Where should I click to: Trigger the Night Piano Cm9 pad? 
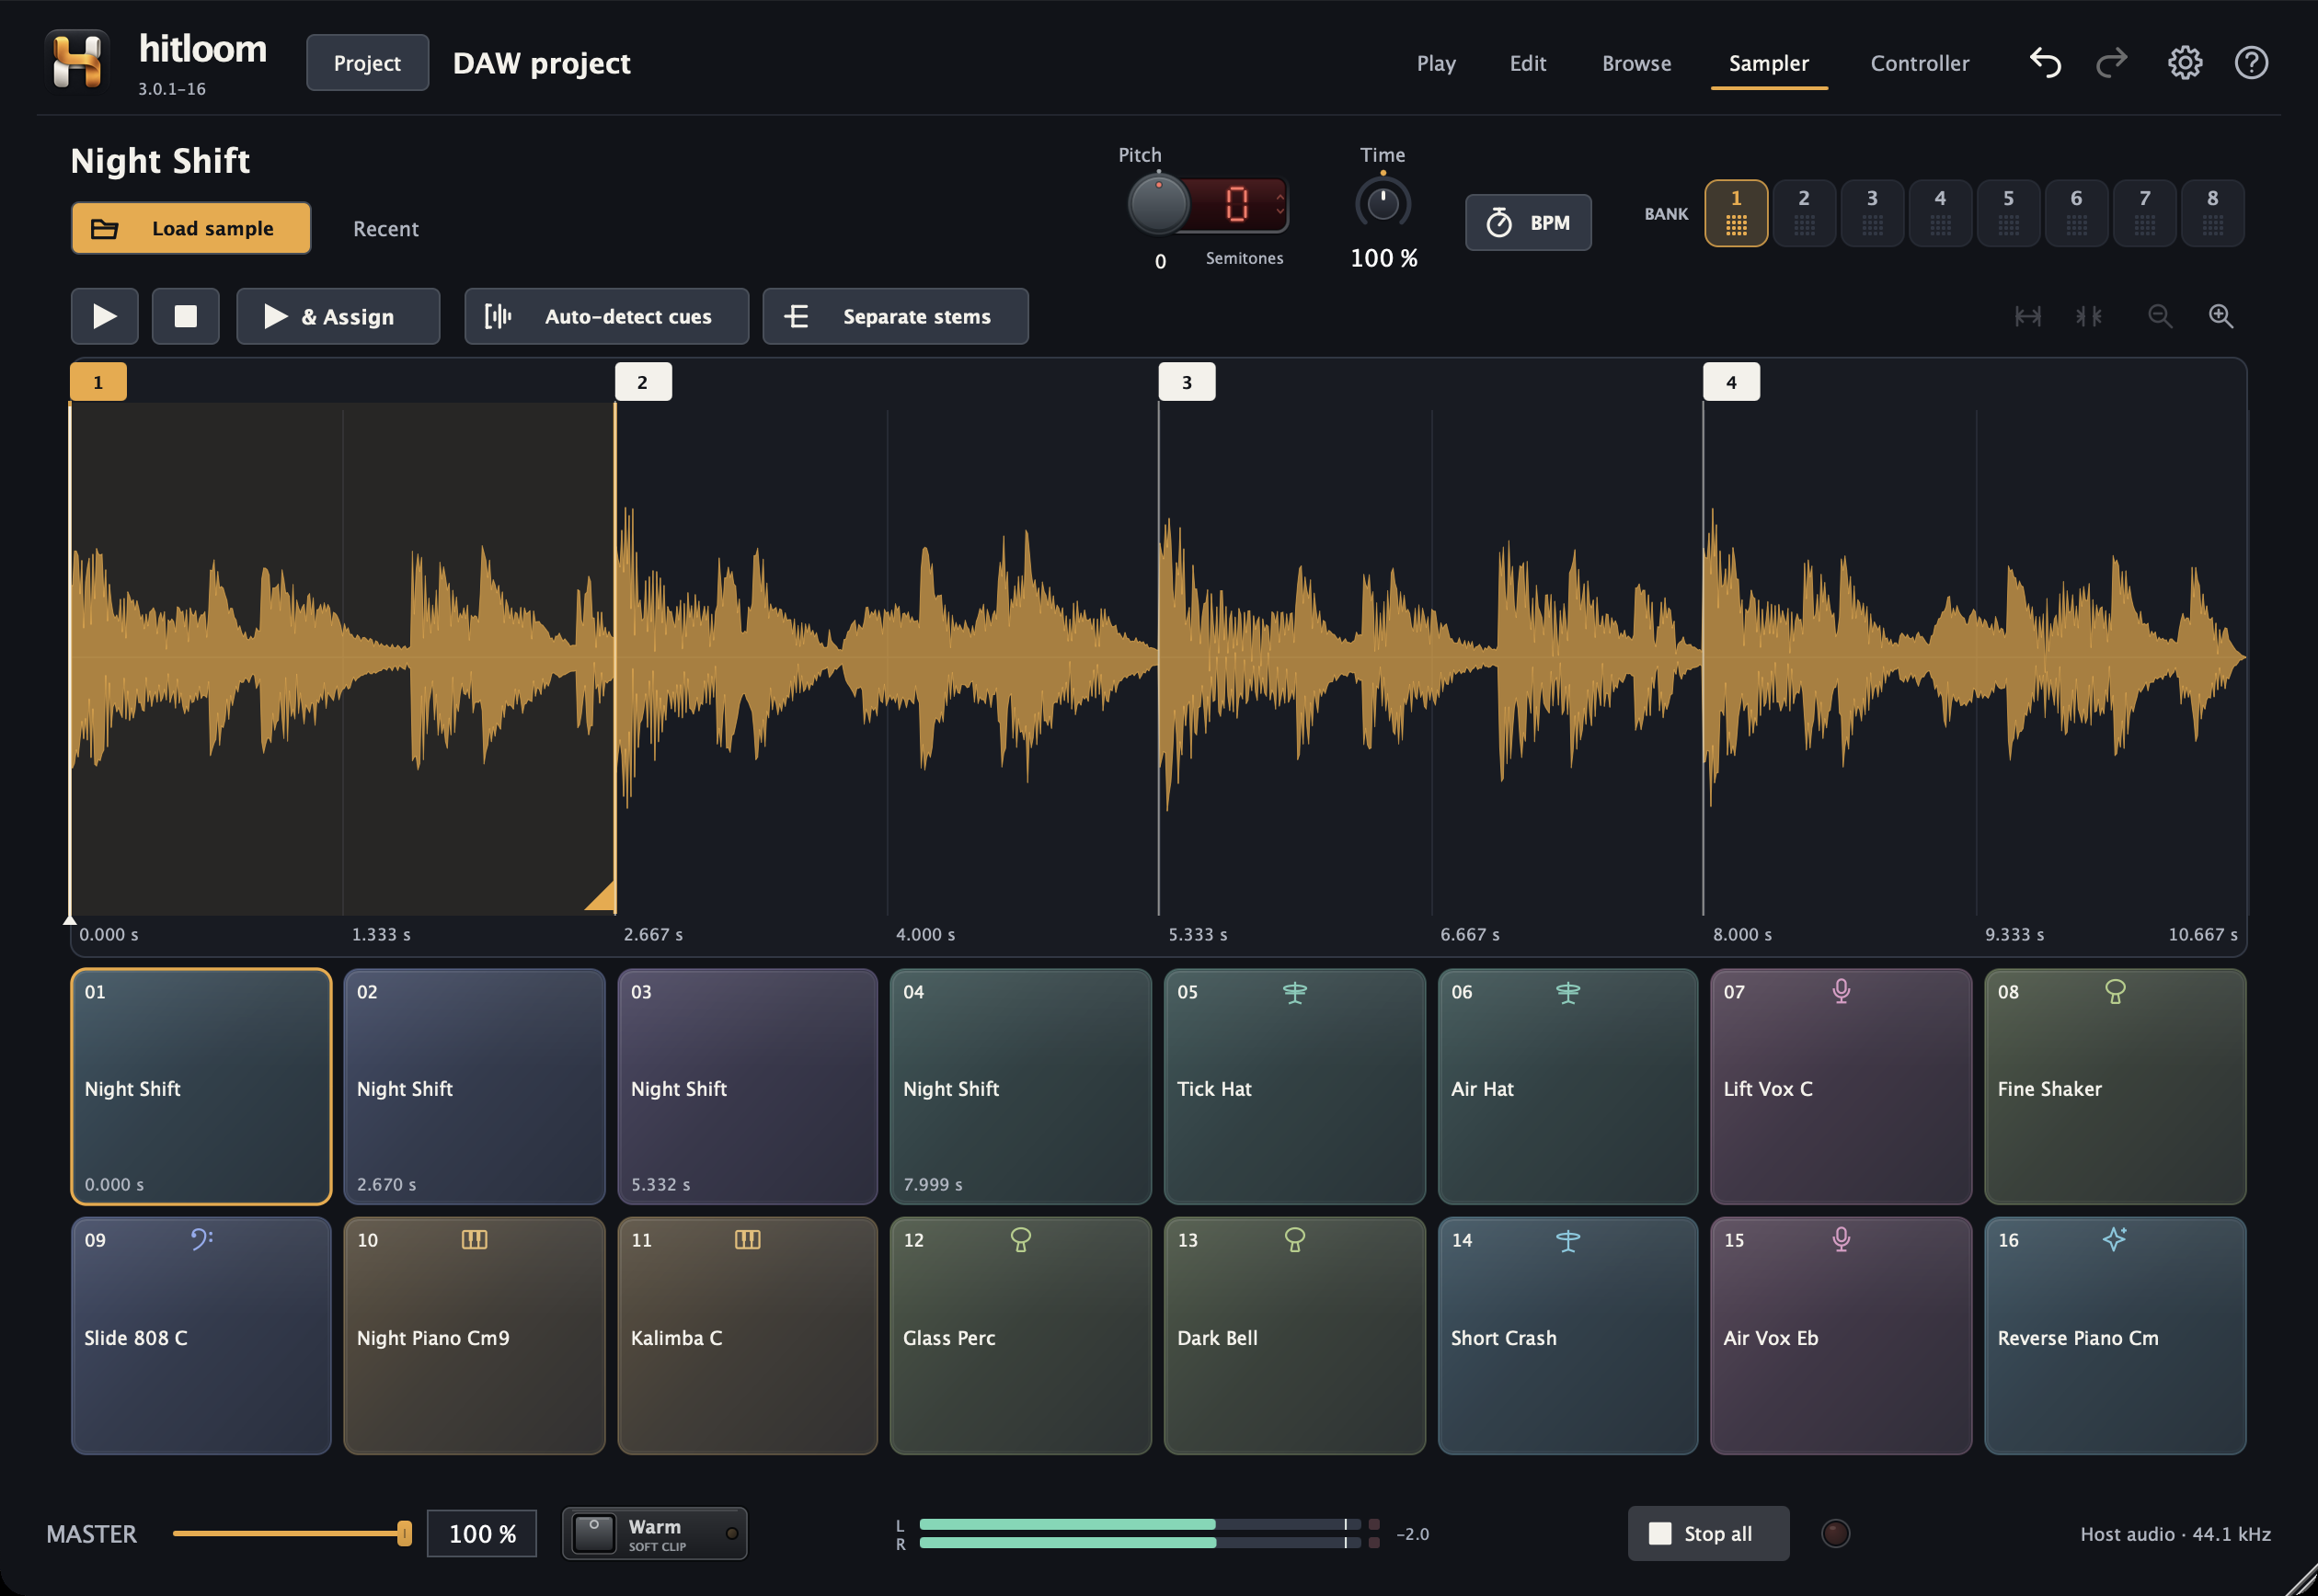(x=475, y=1336)
